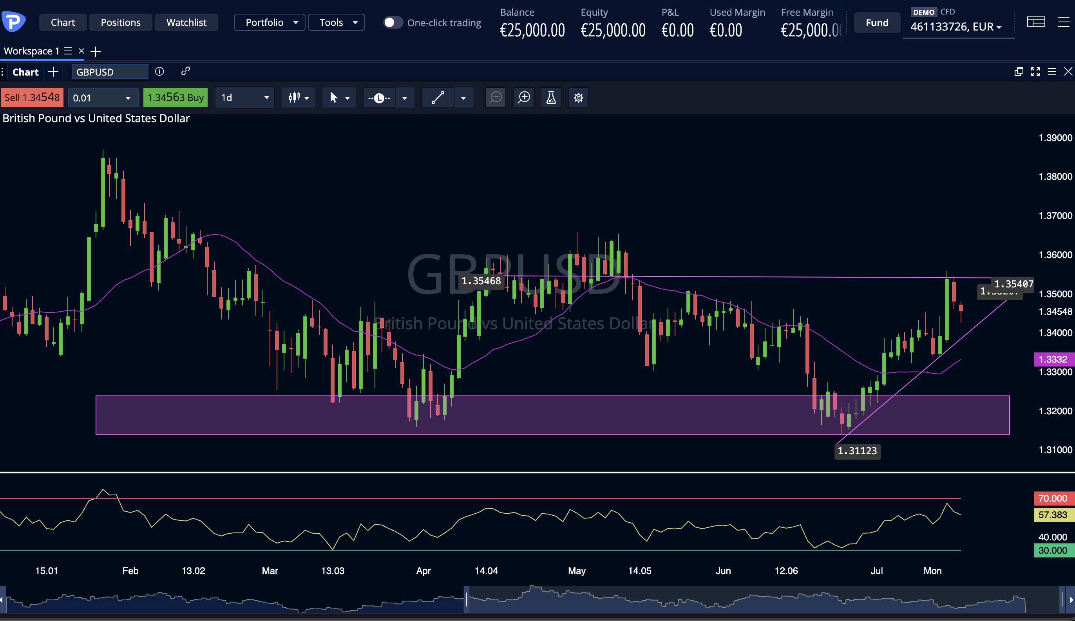Open chart panel options menu
The width and height of the screenshot is (1075, 621).
point(1052,72)
